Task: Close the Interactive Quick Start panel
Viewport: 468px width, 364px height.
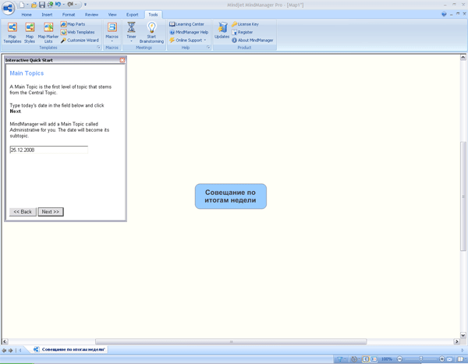Action: tap(122, 60)
